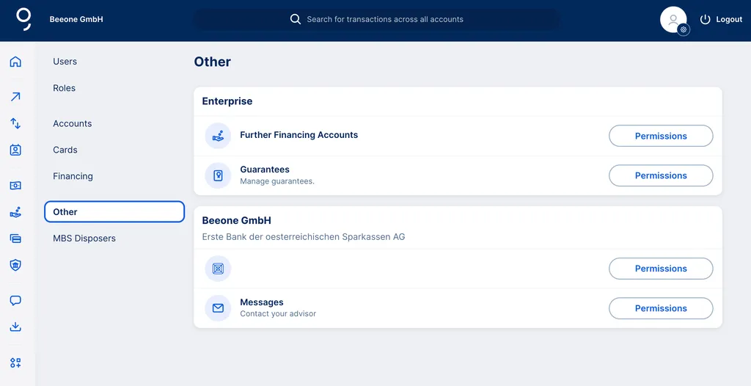Select the cash banknote icon in sidebar
This screenshot has width=751, height=386.
coord(15,186)
